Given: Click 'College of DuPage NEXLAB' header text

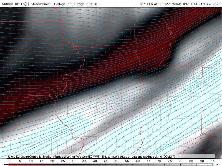Looking at the screenshot, I should tap(76, 4).
